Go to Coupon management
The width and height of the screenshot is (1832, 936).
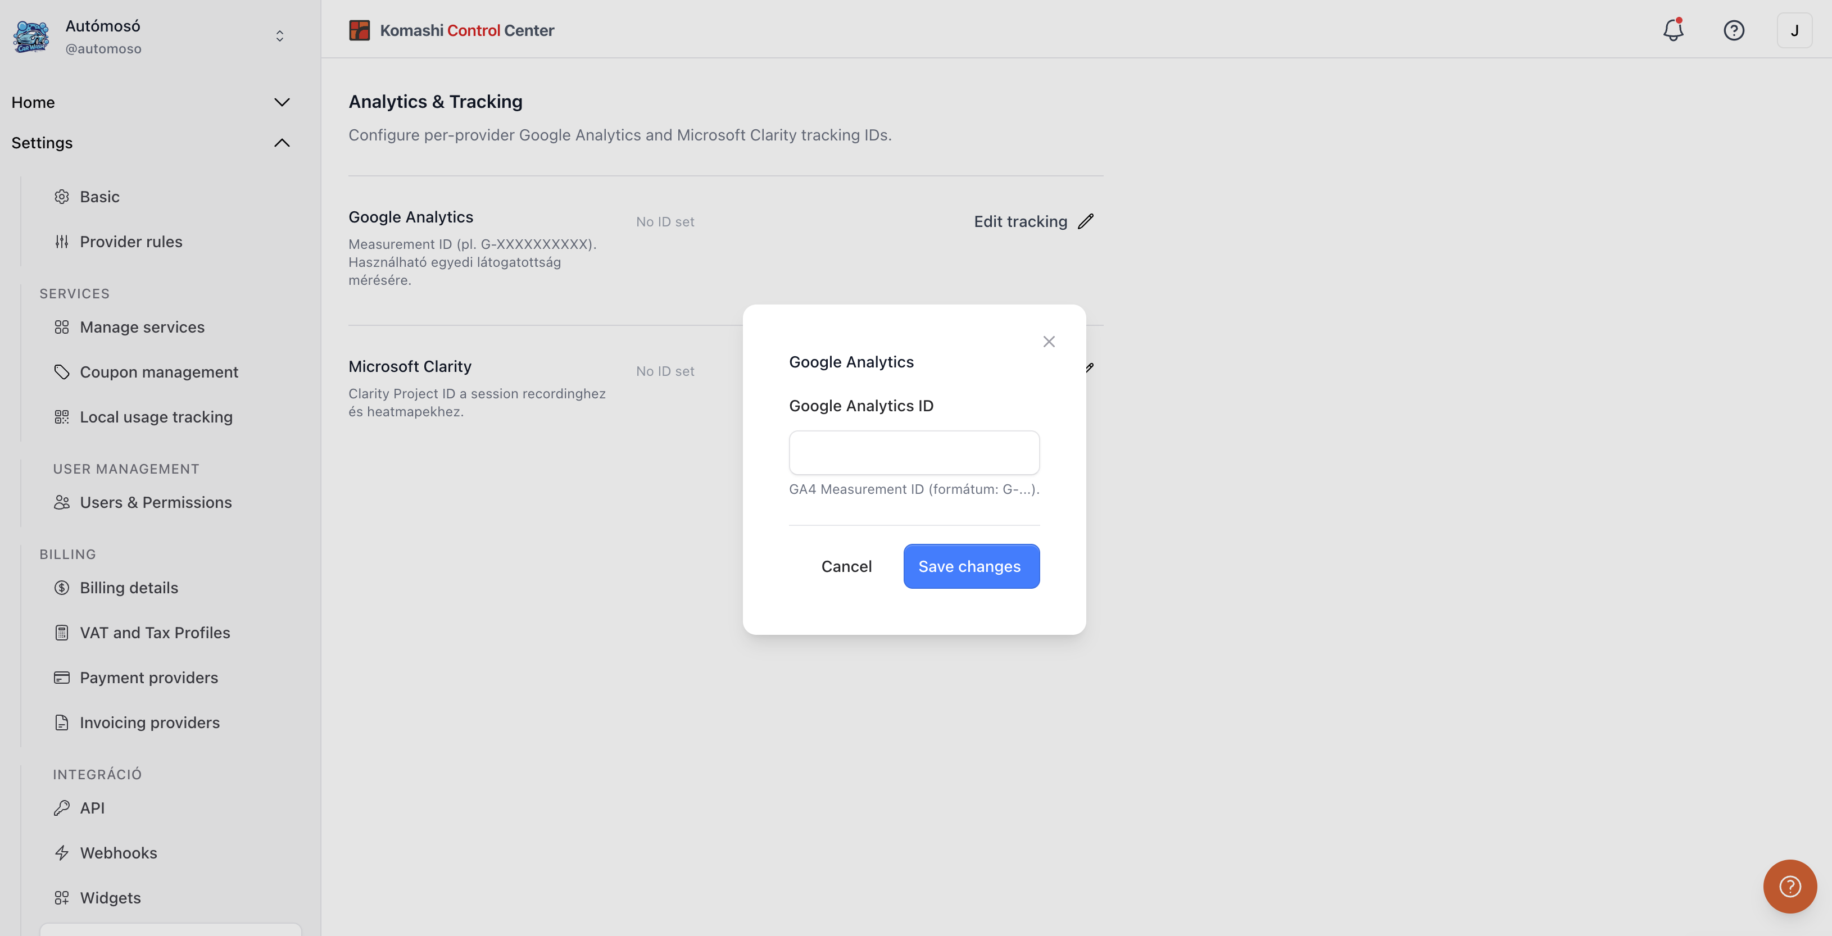158,372
